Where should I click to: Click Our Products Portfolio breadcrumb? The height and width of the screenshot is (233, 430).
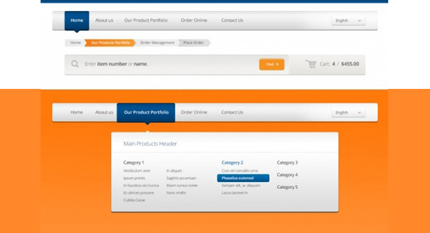click(110, 43)
